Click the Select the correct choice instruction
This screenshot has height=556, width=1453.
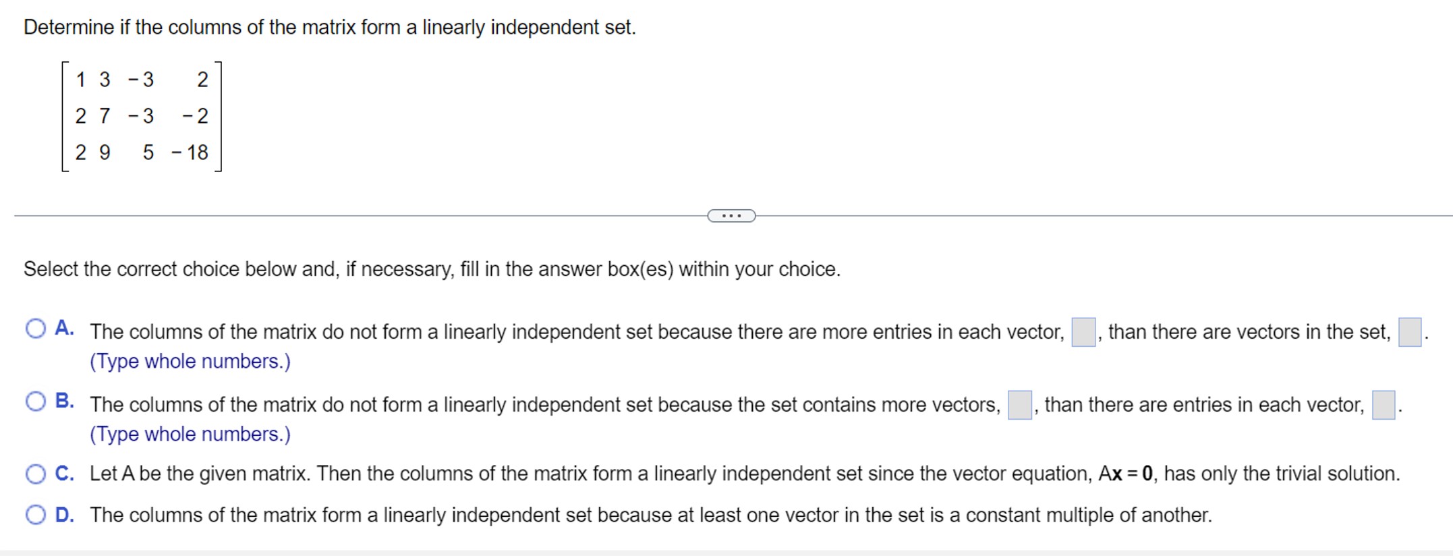[432, 269]
